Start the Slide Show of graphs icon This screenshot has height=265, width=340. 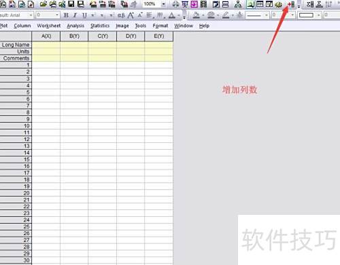[x=185, y=4]
